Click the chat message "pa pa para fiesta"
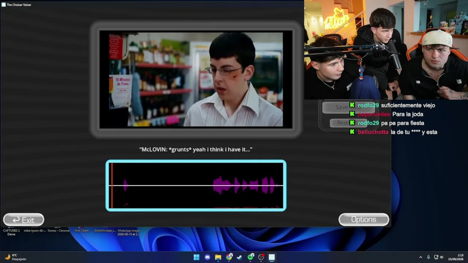Image resolution: width=468 pixels, height=263 pixels. point(403,123)
